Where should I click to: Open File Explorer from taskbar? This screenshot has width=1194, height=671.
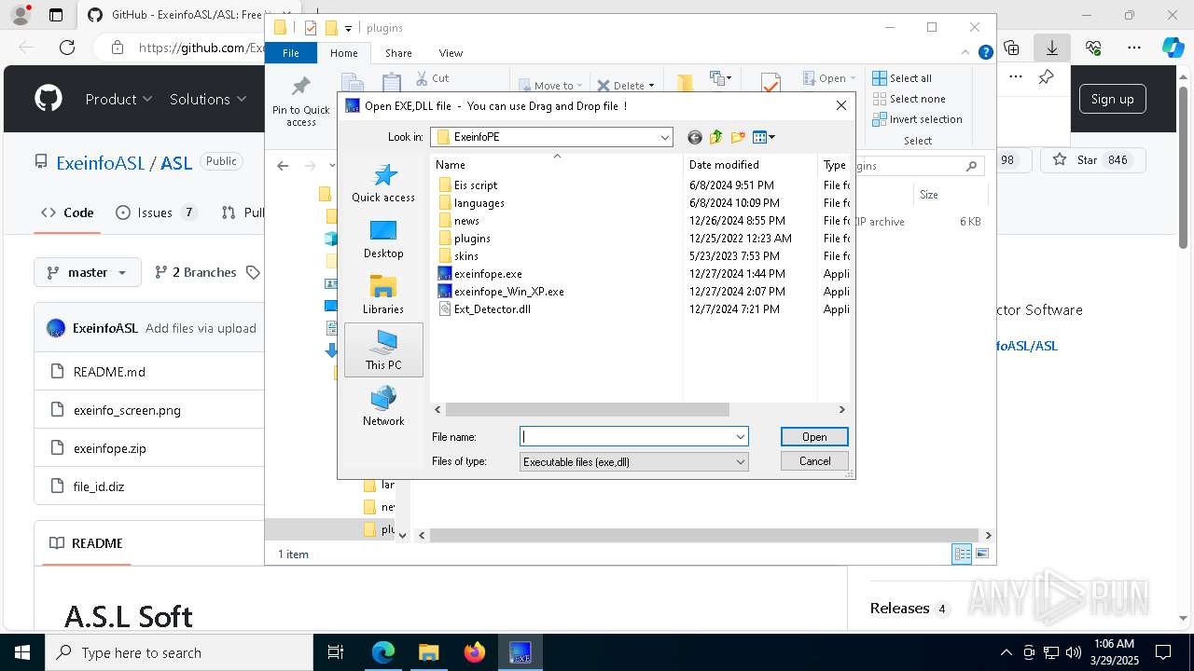(x=428, y=652)
